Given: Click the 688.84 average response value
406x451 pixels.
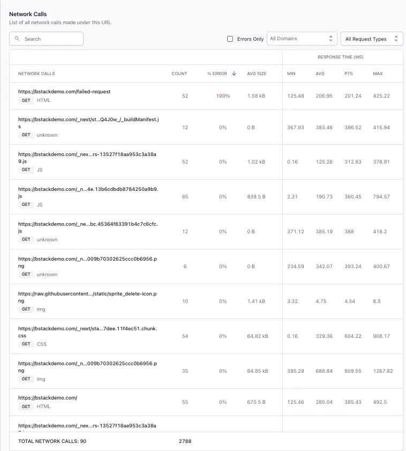Looking at the screenshot, I should point(324,371).
